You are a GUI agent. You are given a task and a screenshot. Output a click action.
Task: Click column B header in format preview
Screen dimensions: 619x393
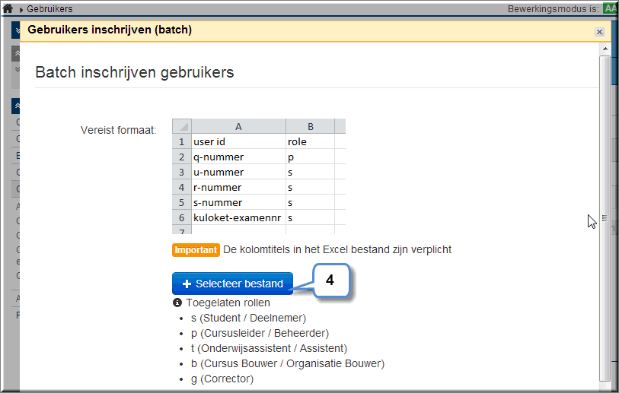(x=311, y=126)
